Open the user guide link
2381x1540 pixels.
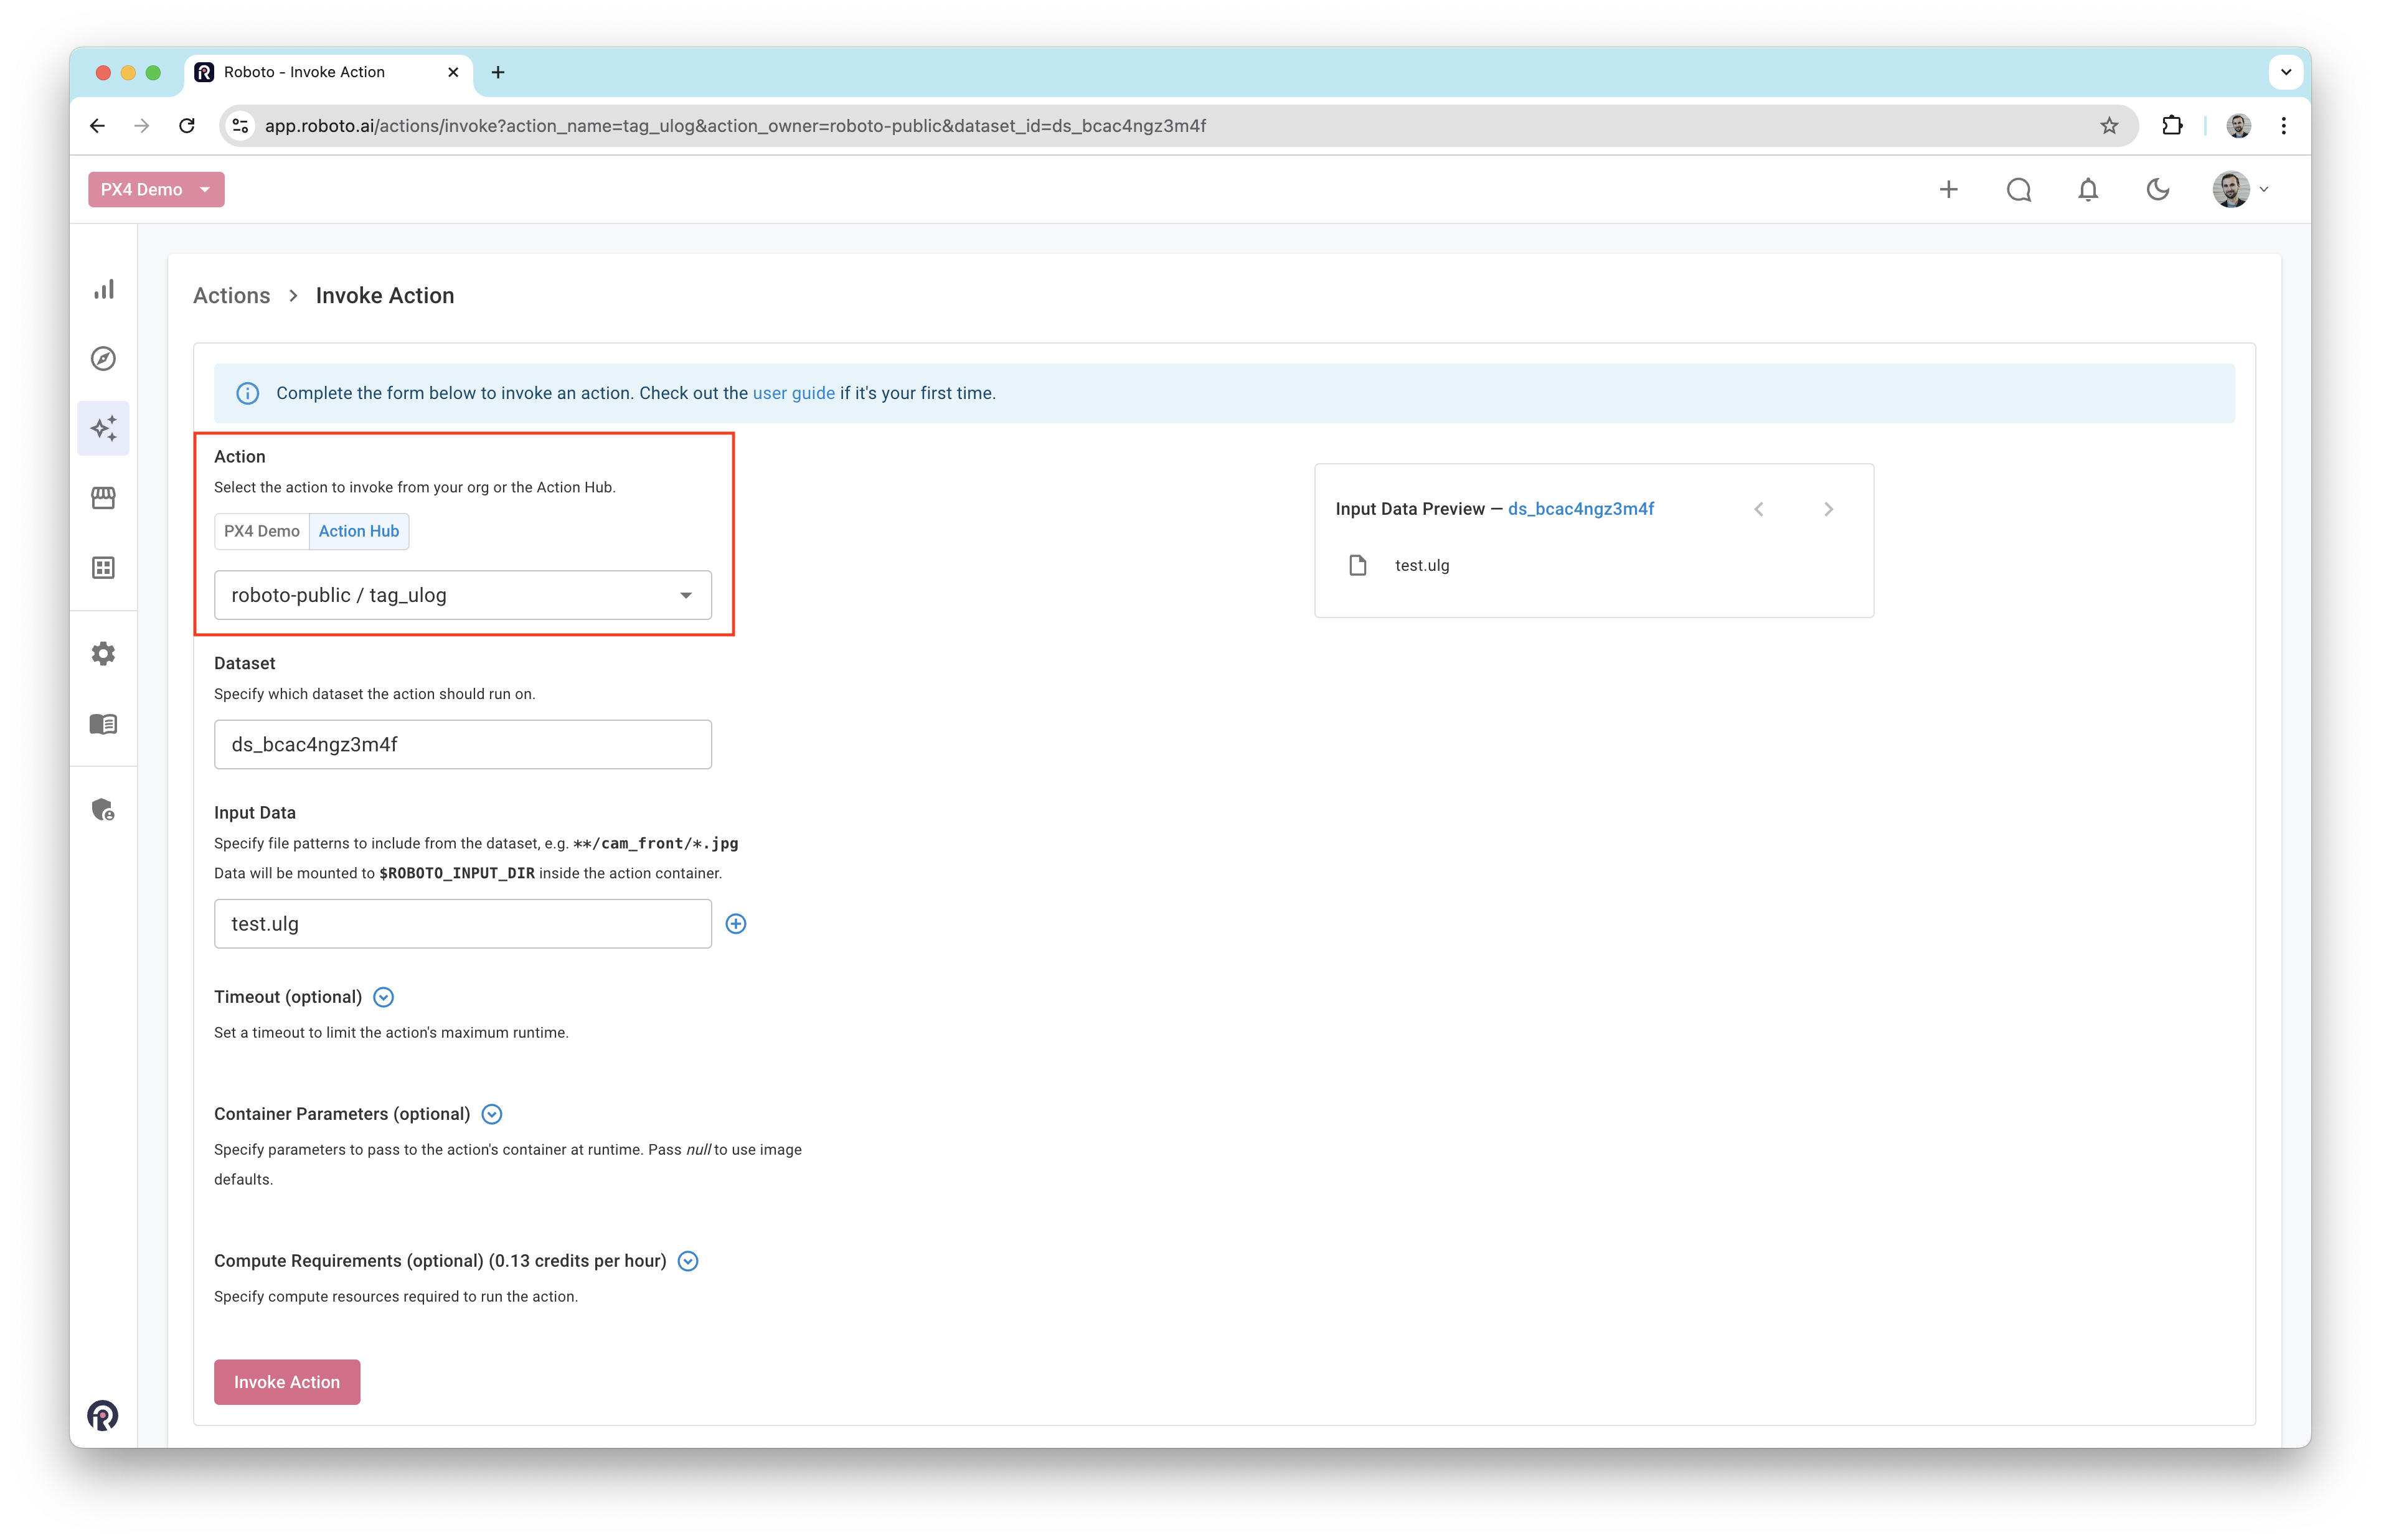[x=793, y=393]
